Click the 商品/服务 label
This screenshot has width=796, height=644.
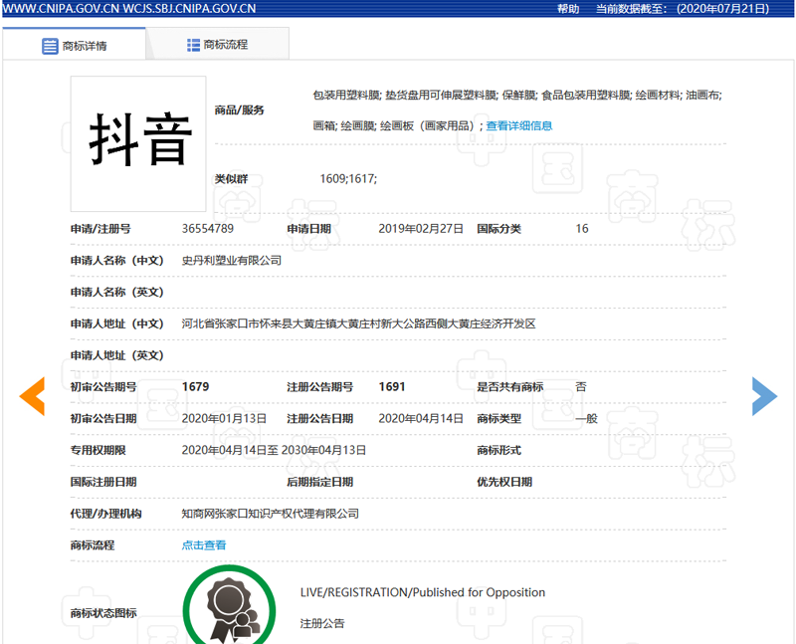[239, 109]
